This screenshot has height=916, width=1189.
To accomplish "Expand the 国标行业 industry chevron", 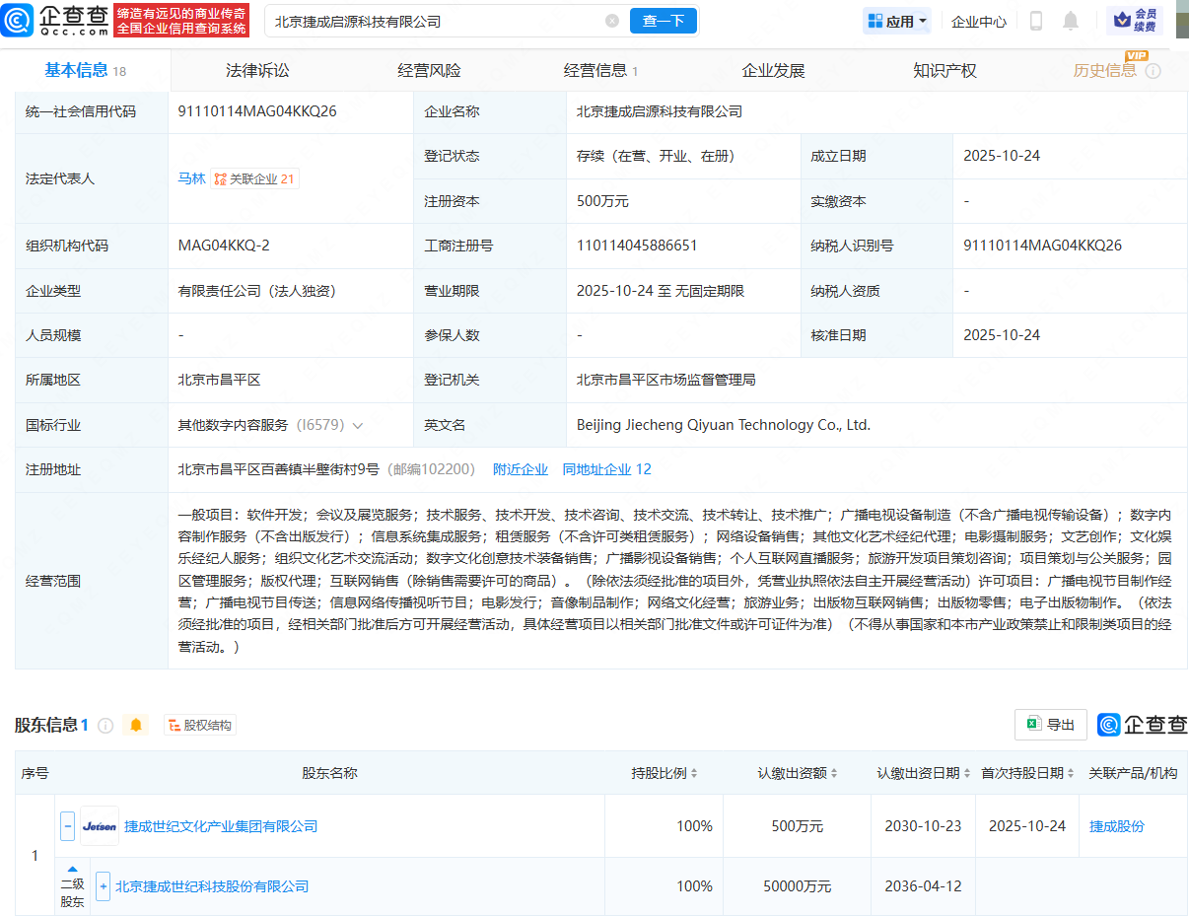I will (357, 426).
